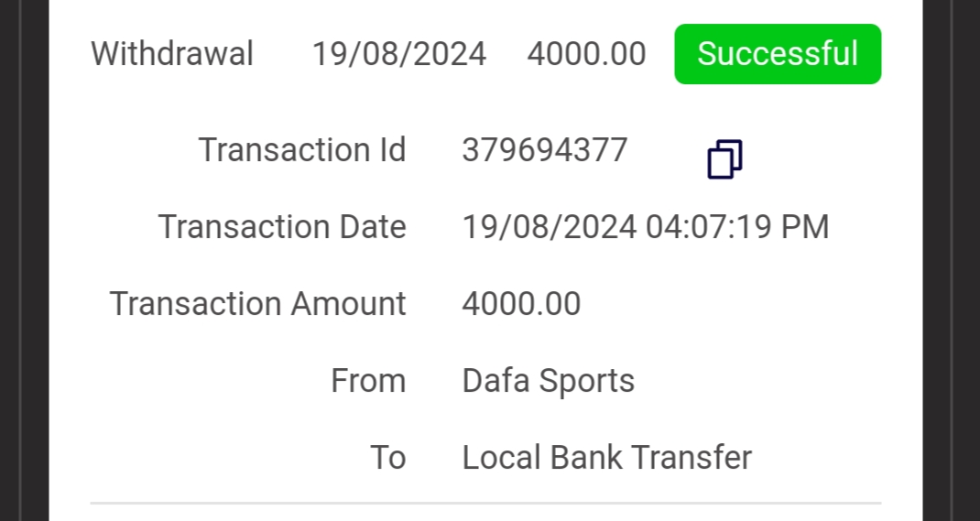This screenshot has width=980, height=521.
Task: Click the Dafa Sports source value
Action: point(548,380)
